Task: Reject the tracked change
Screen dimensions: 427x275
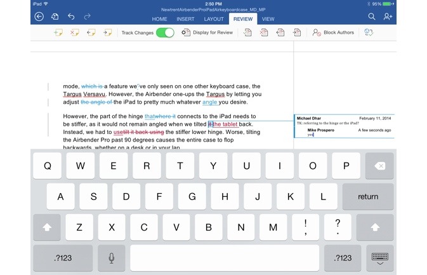Action: click(x=263, y=32)
